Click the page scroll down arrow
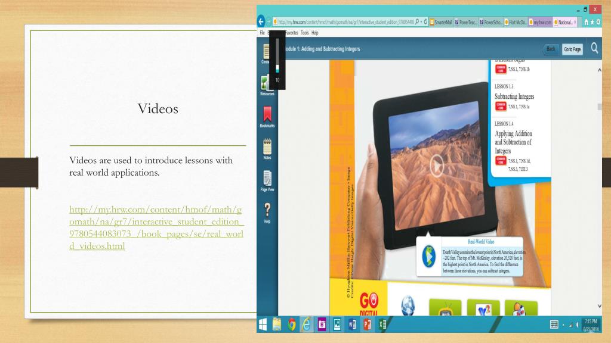Screen dimensions: 611x343 pos(599,306)
